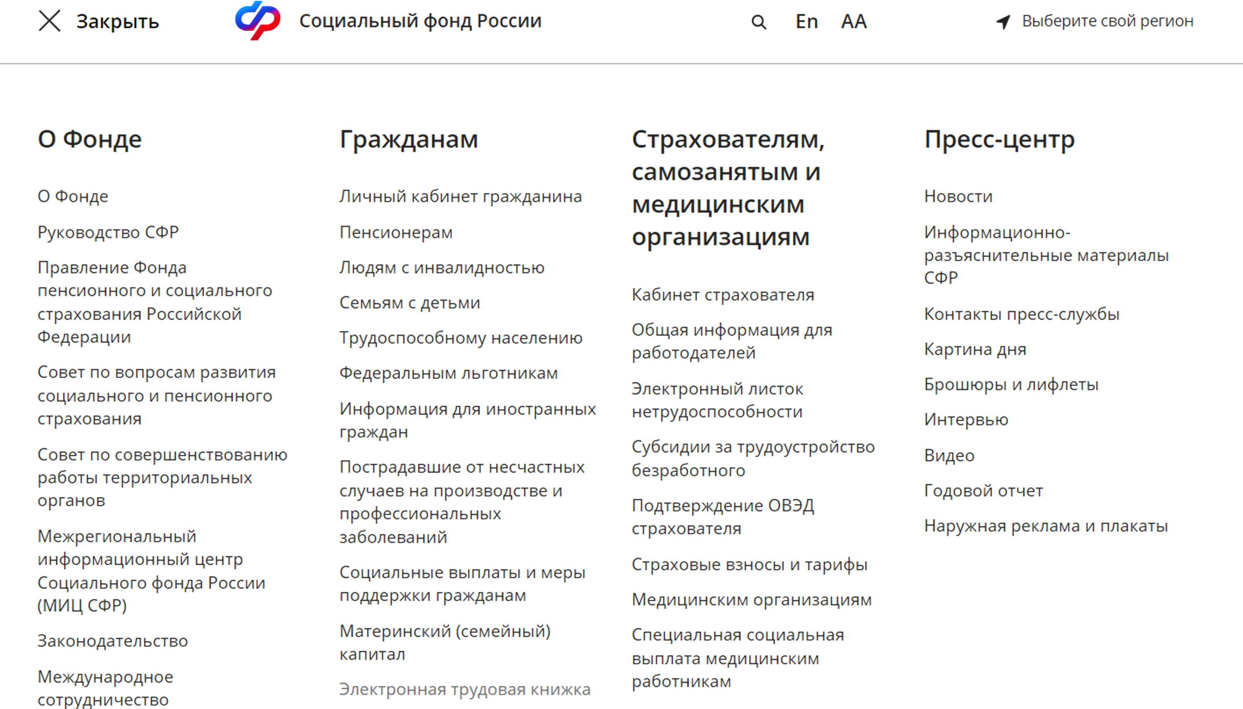This screenshot has width=1243, height=709.
Task: Open Видео
Action: click(950, 455)
